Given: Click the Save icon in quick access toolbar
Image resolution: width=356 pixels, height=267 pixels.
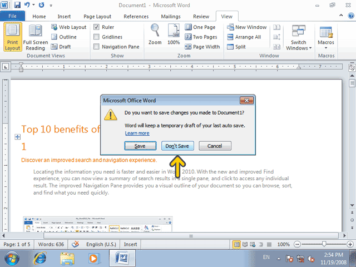Looking at the screenshot, I should [x=17, y=5].
